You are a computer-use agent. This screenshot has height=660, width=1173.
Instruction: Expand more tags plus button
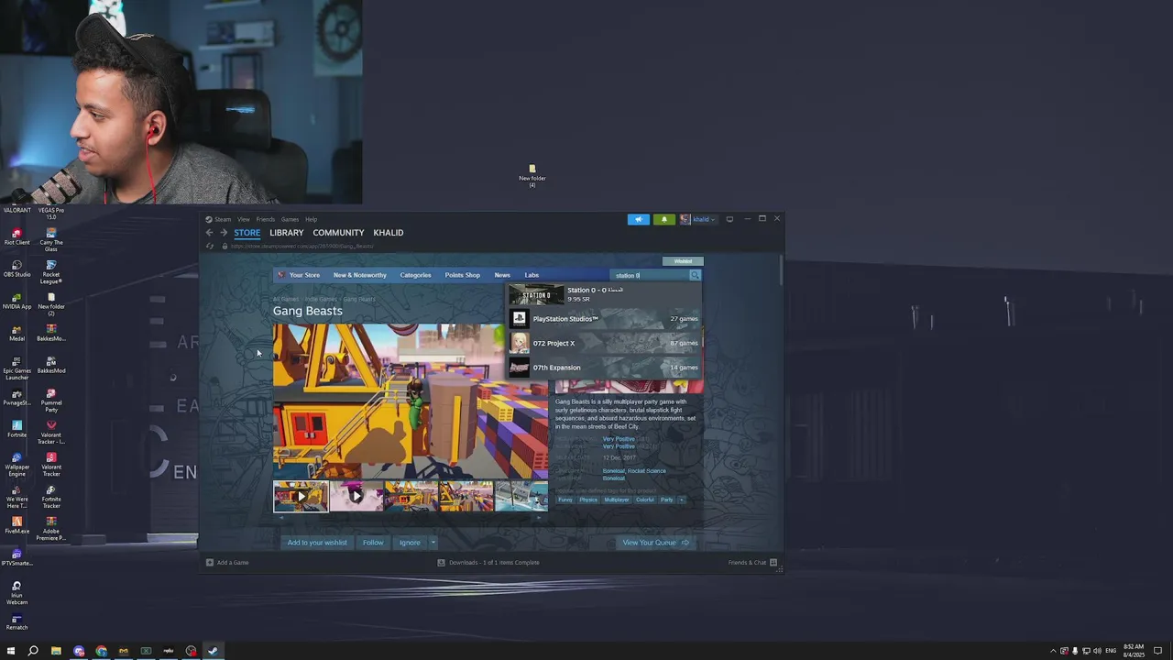pyautogui.click(x=681, y=500)
